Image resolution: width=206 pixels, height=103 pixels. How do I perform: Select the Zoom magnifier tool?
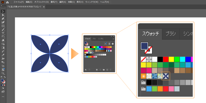tap(3, 73)
